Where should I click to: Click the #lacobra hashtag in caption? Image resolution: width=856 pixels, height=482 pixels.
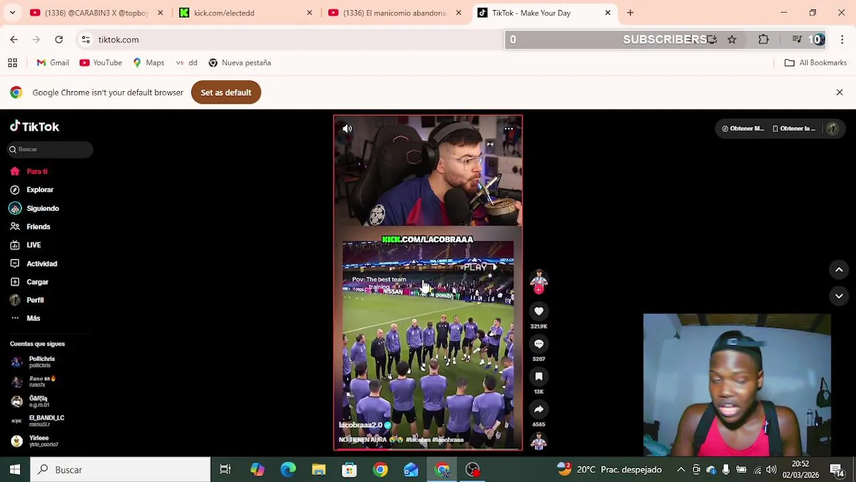click(418, 440)
